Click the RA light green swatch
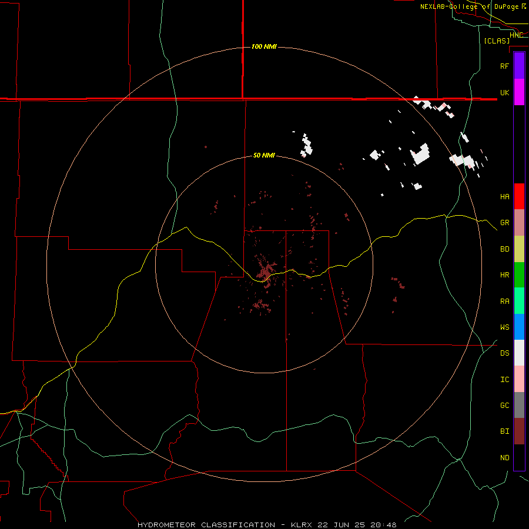Image resolution: width=529 pixels, height=529 pixels. (519, 301)
